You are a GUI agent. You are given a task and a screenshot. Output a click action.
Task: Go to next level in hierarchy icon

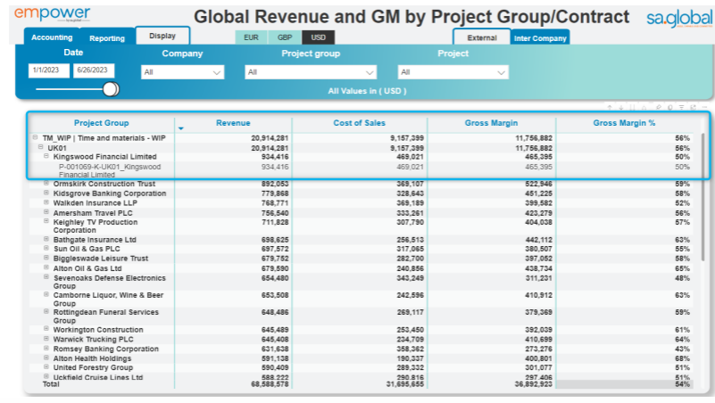coord(633,108)
